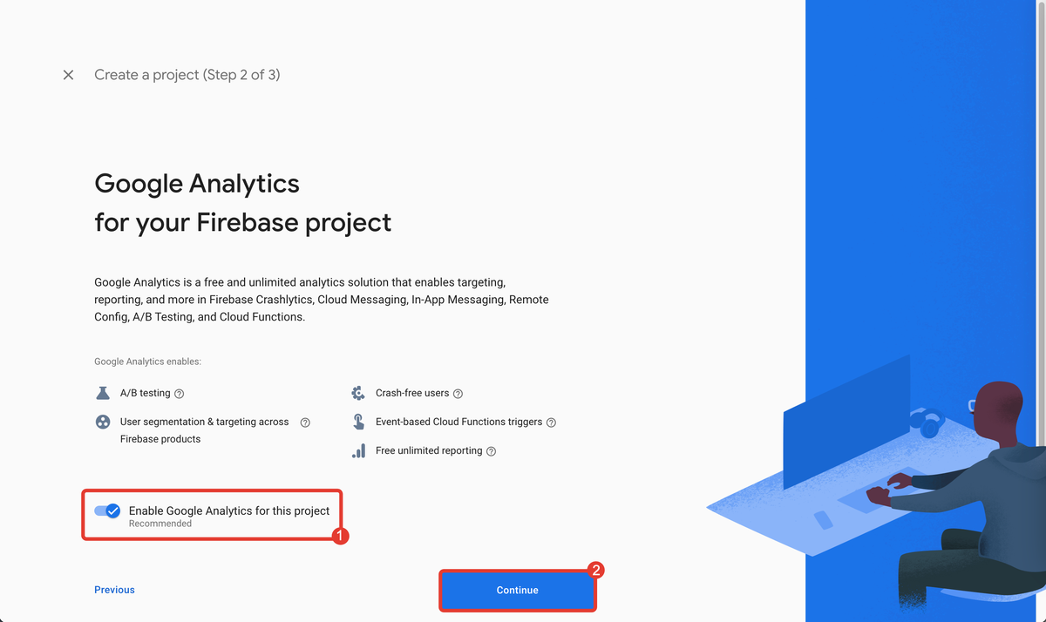Open help icon next to Crash-free users
The width and height of the screenshot is (1046, 622).
click(458, 394)
